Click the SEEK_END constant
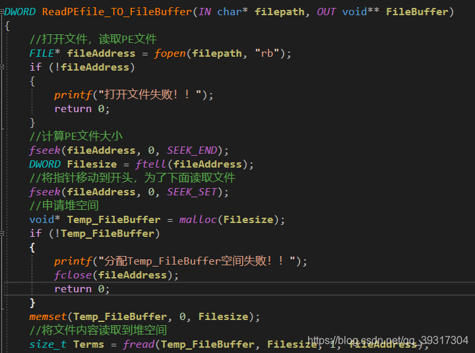The width and height of the screenshot is (475, 353). point(192,150)
